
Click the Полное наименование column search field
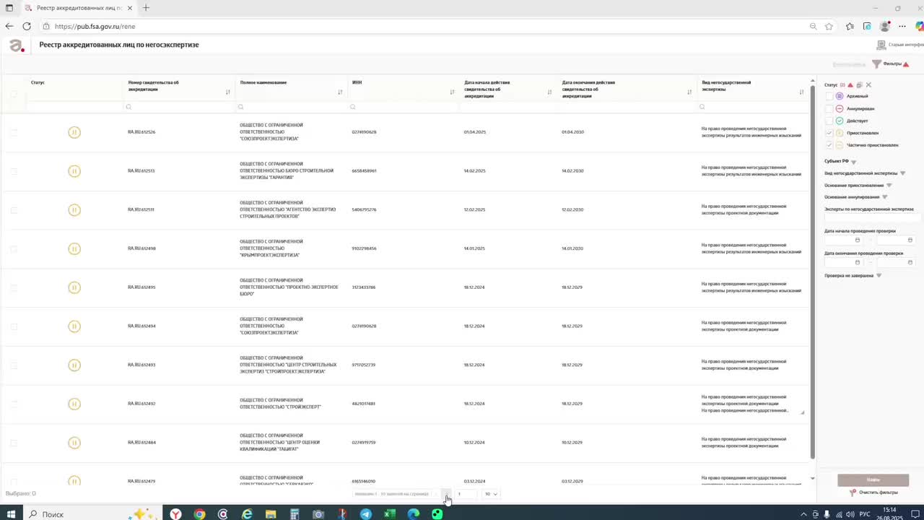coord(291,107)
